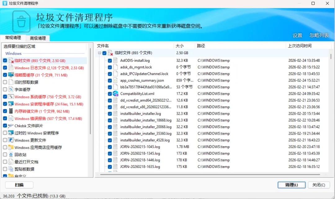Viewport: 335px width, 199px height.
Task: Sort by the 上次访问时间 column header
Action: coord(309,46)
